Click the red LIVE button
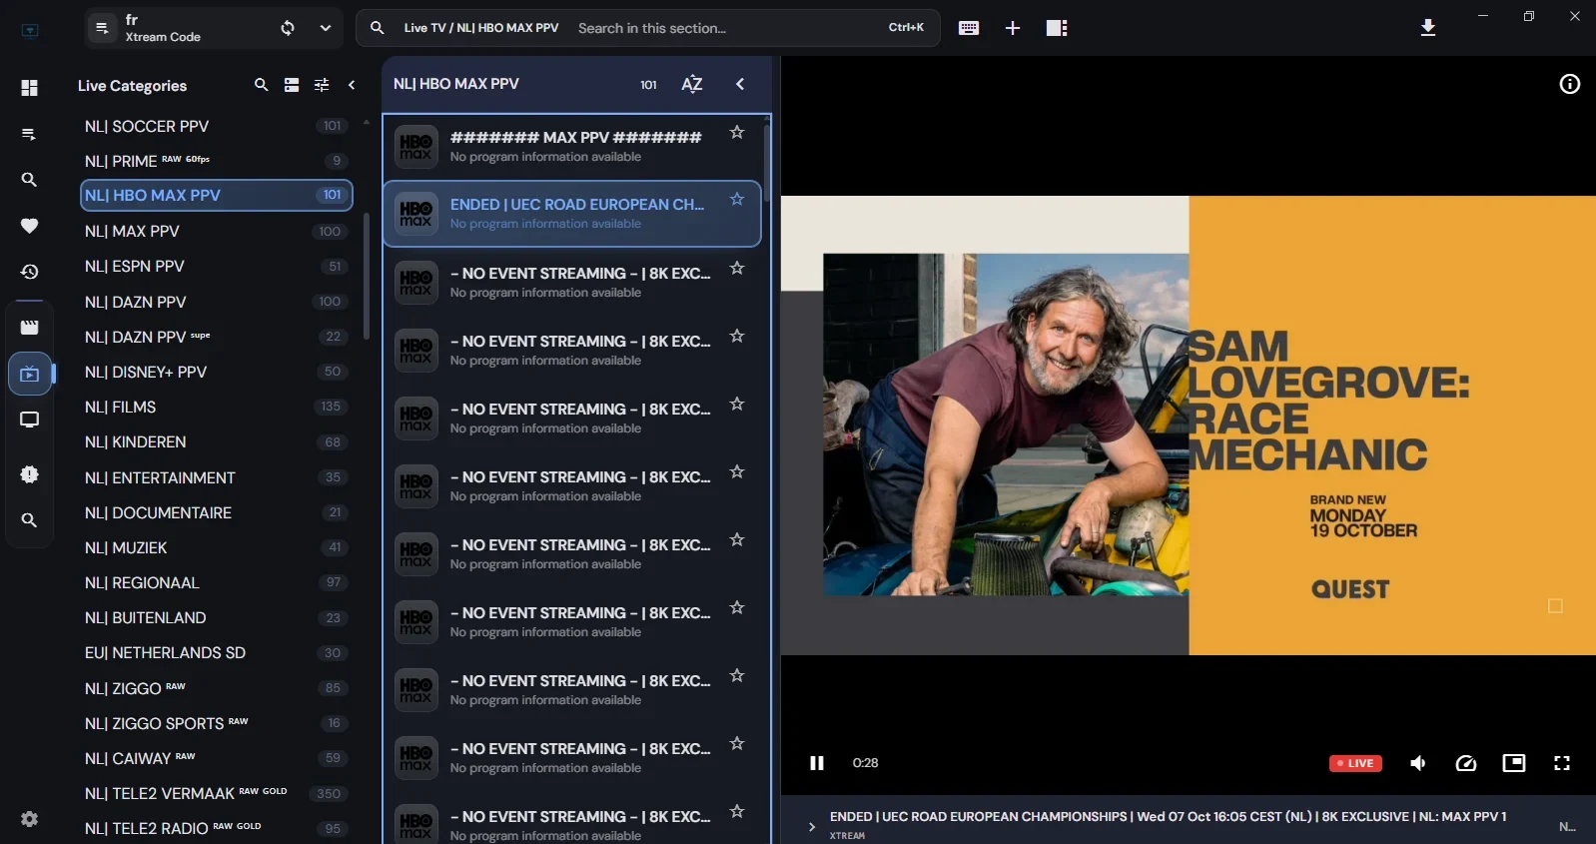The height and width of the screenshot is (844, 1596). click(x=1355, y=763)
